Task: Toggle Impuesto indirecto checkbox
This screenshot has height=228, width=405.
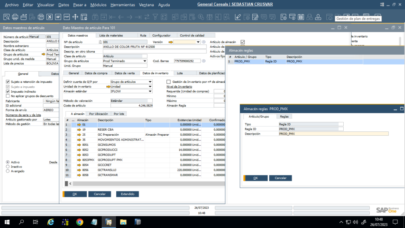Action: pyautogui.click(x=8, y=91)
